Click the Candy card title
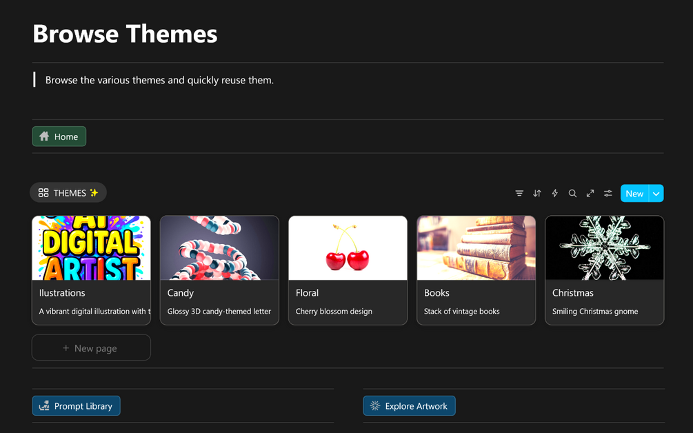693x433 pixels. pyautogui.click(x=181, y=293)
